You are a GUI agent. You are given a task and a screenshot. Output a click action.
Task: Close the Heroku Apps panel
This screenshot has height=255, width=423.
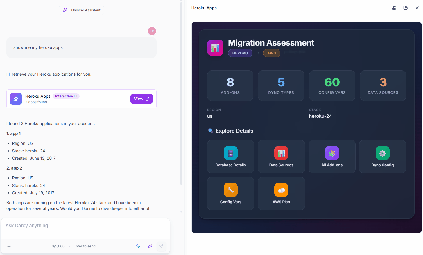(417, 8)
